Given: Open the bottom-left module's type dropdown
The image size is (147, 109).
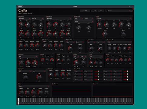Looking at the screenshot, I should point(34,86).
